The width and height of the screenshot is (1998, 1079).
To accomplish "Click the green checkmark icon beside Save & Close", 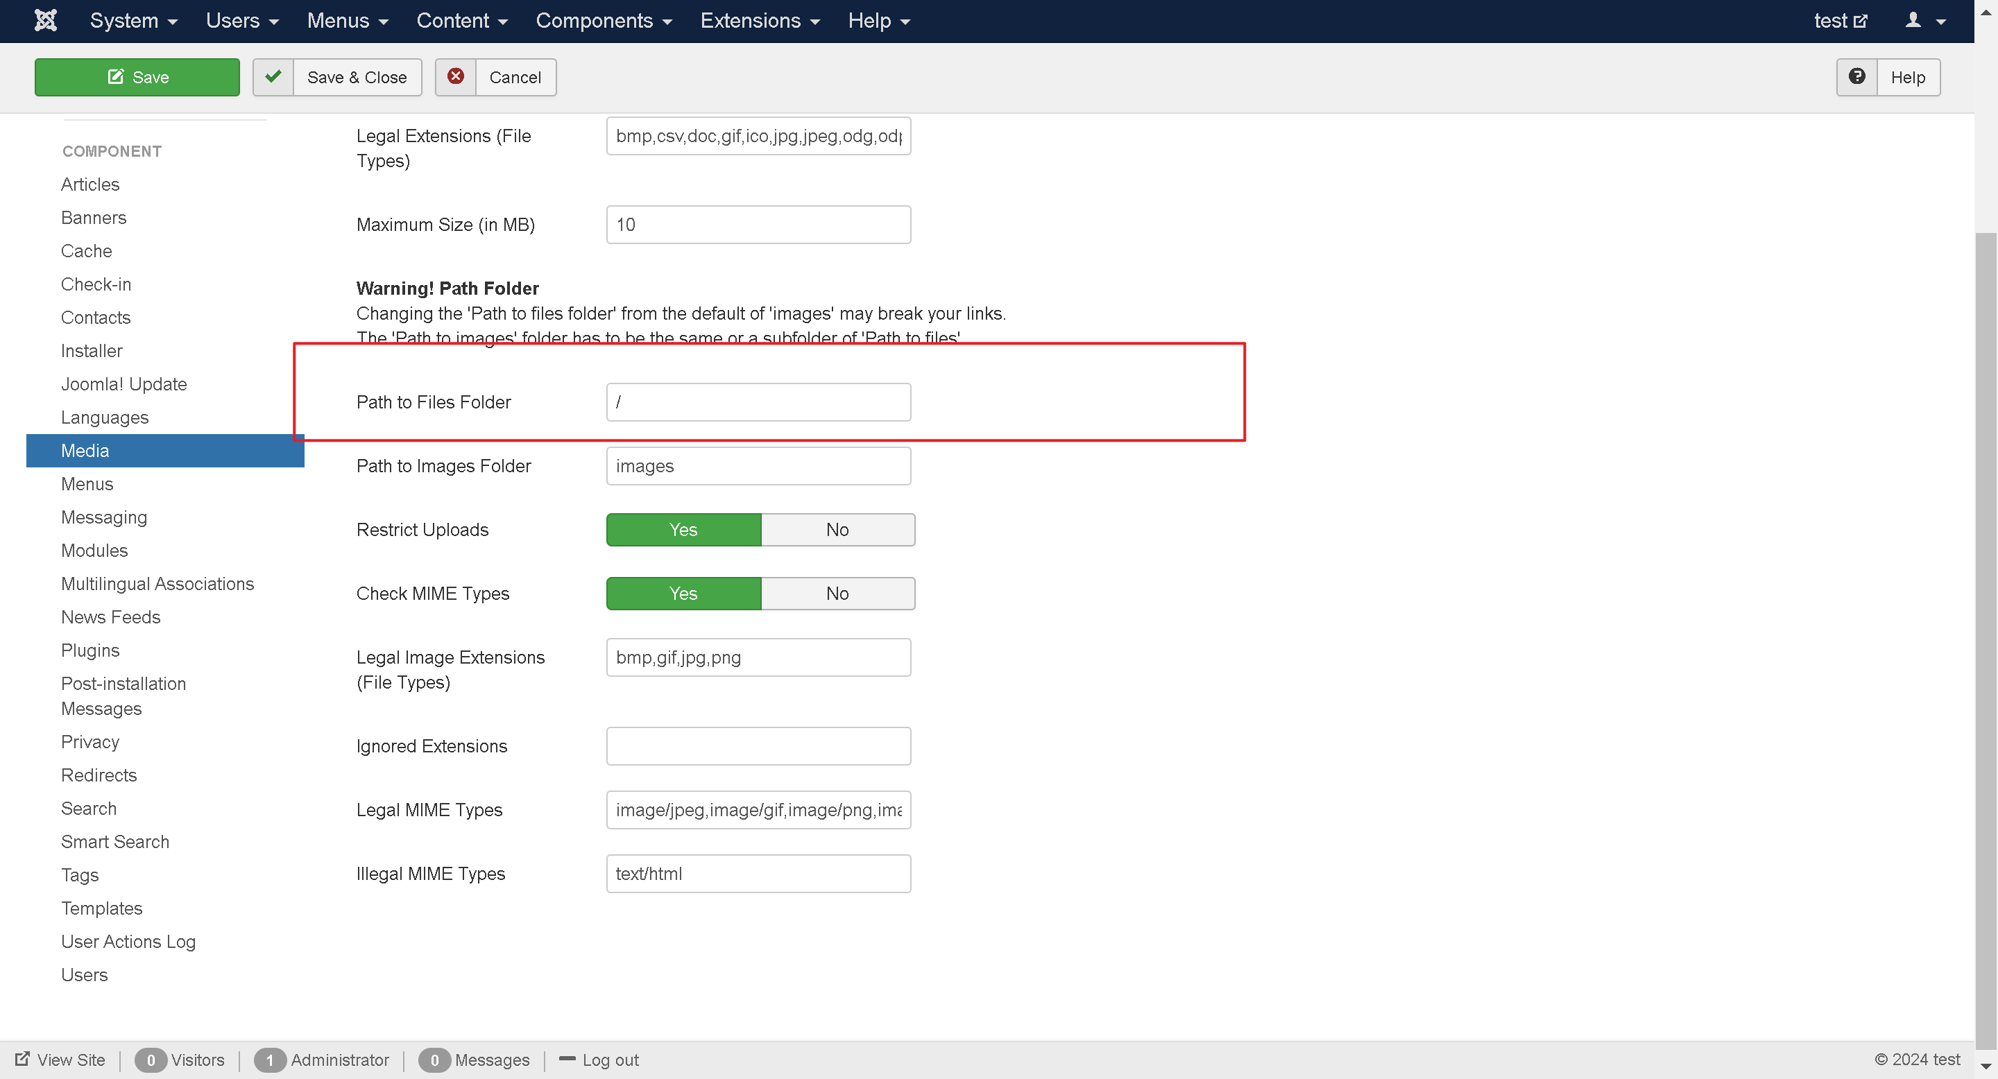I will point(273,77).
